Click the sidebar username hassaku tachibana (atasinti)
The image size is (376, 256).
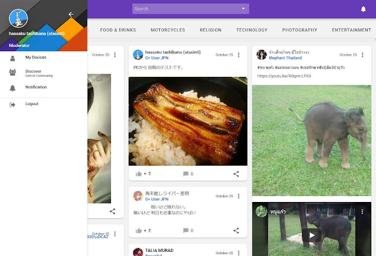(36, 33)
